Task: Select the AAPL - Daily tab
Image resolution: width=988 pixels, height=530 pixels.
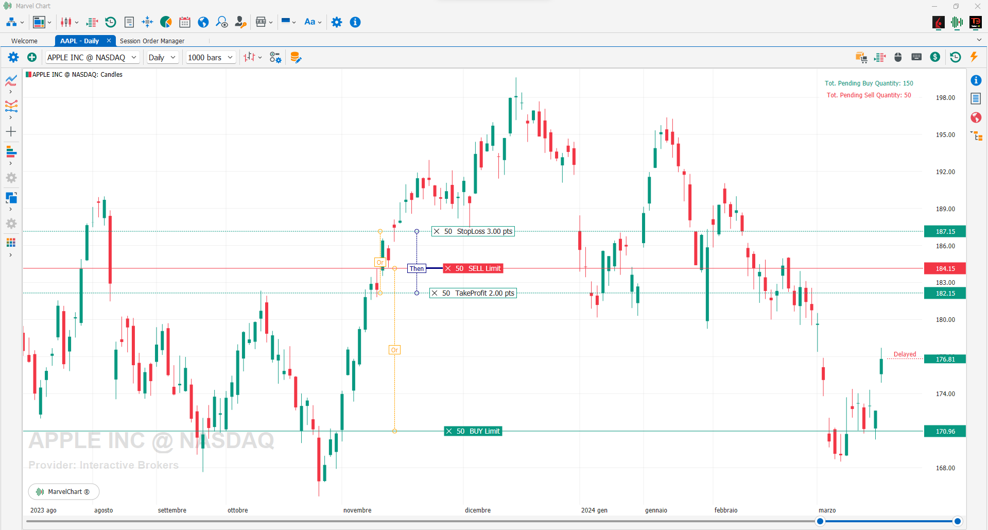Action: [x=79, y=41]
